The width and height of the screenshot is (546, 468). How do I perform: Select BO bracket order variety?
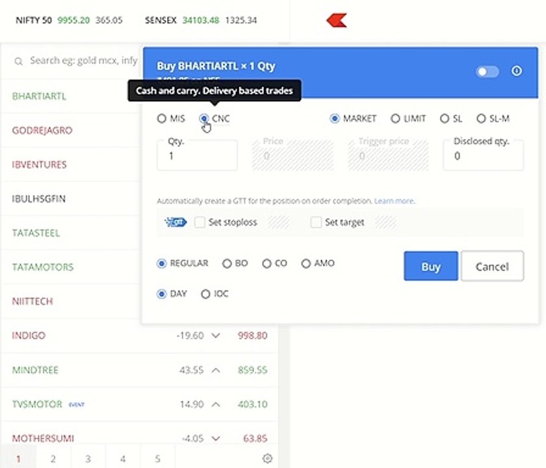click(x=227, y=263)
